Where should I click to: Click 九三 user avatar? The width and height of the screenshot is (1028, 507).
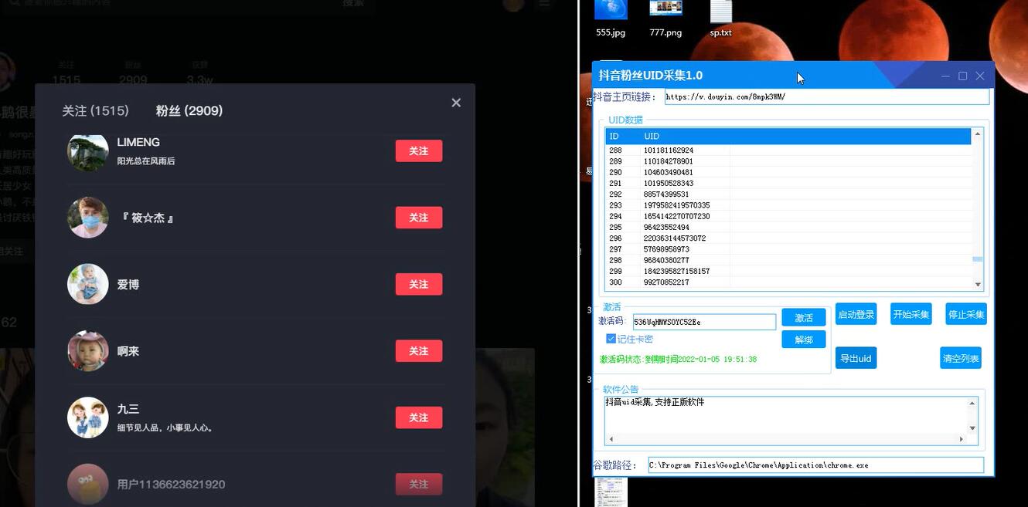(88, 417)
